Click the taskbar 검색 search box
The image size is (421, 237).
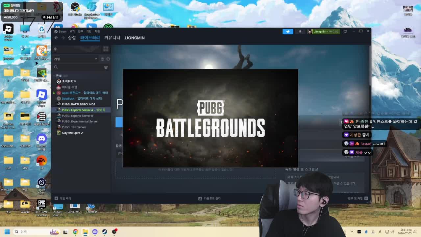click(36, 232)
